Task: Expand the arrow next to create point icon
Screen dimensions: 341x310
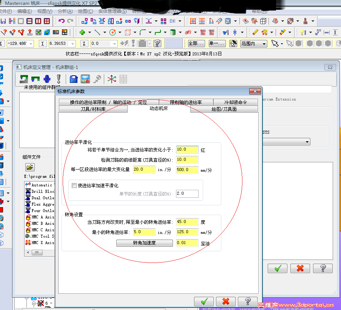Action: 89,32
